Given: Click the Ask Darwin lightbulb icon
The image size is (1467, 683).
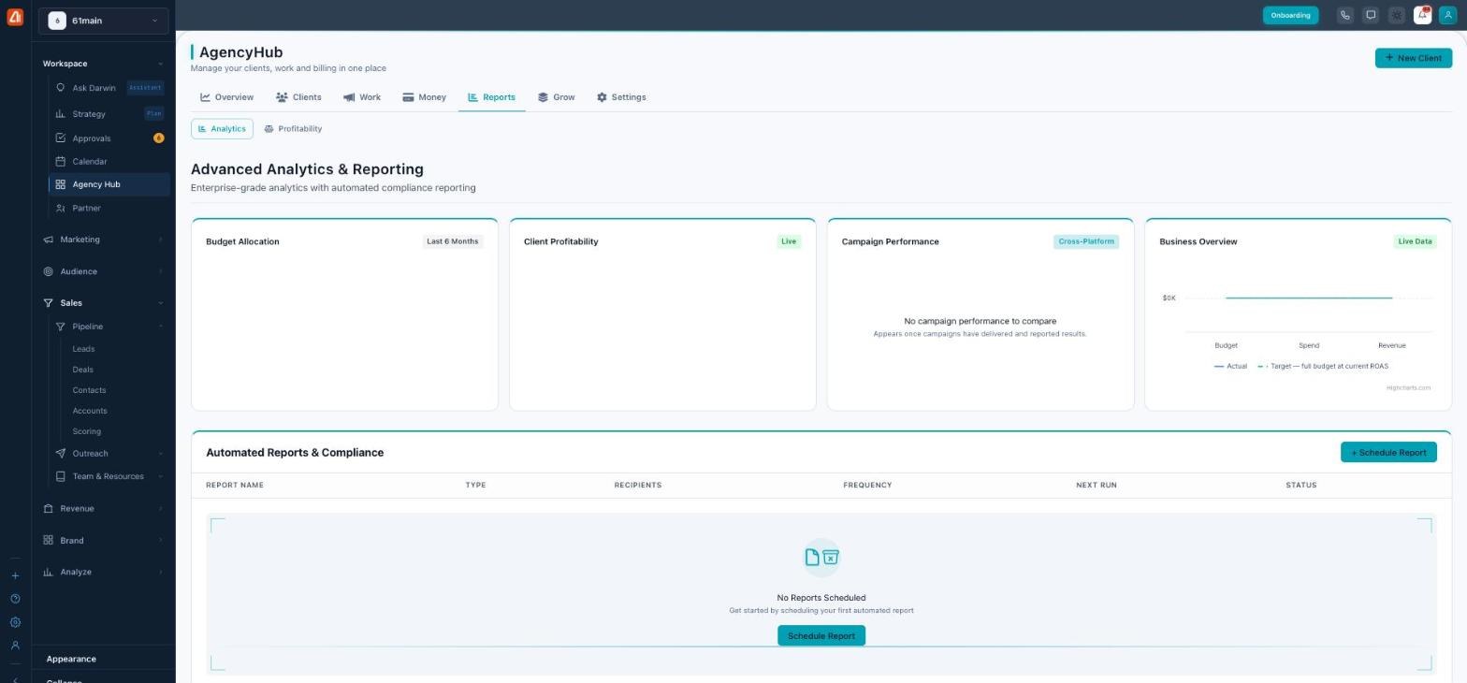Looking at the screenshot, I should coord(61,88).
